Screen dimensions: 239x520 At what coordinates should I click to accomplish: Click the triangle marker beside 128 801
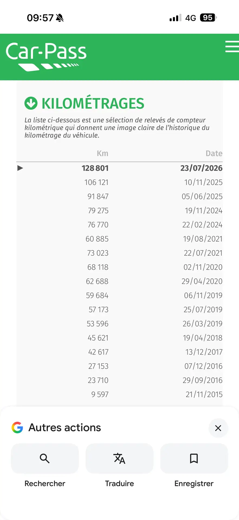click(x=20, y=168)
